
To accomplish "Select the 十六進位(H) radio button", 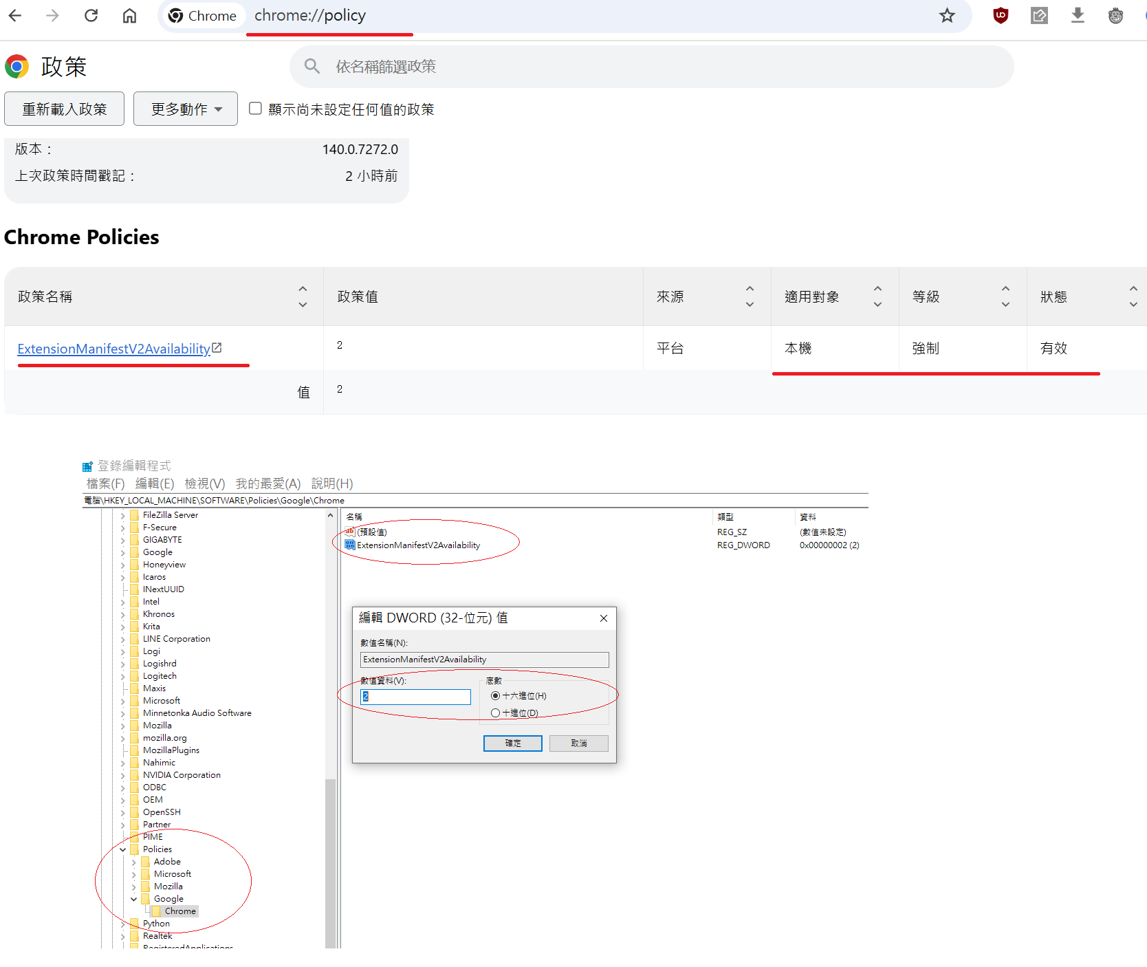I will click(x=495, y=696).
